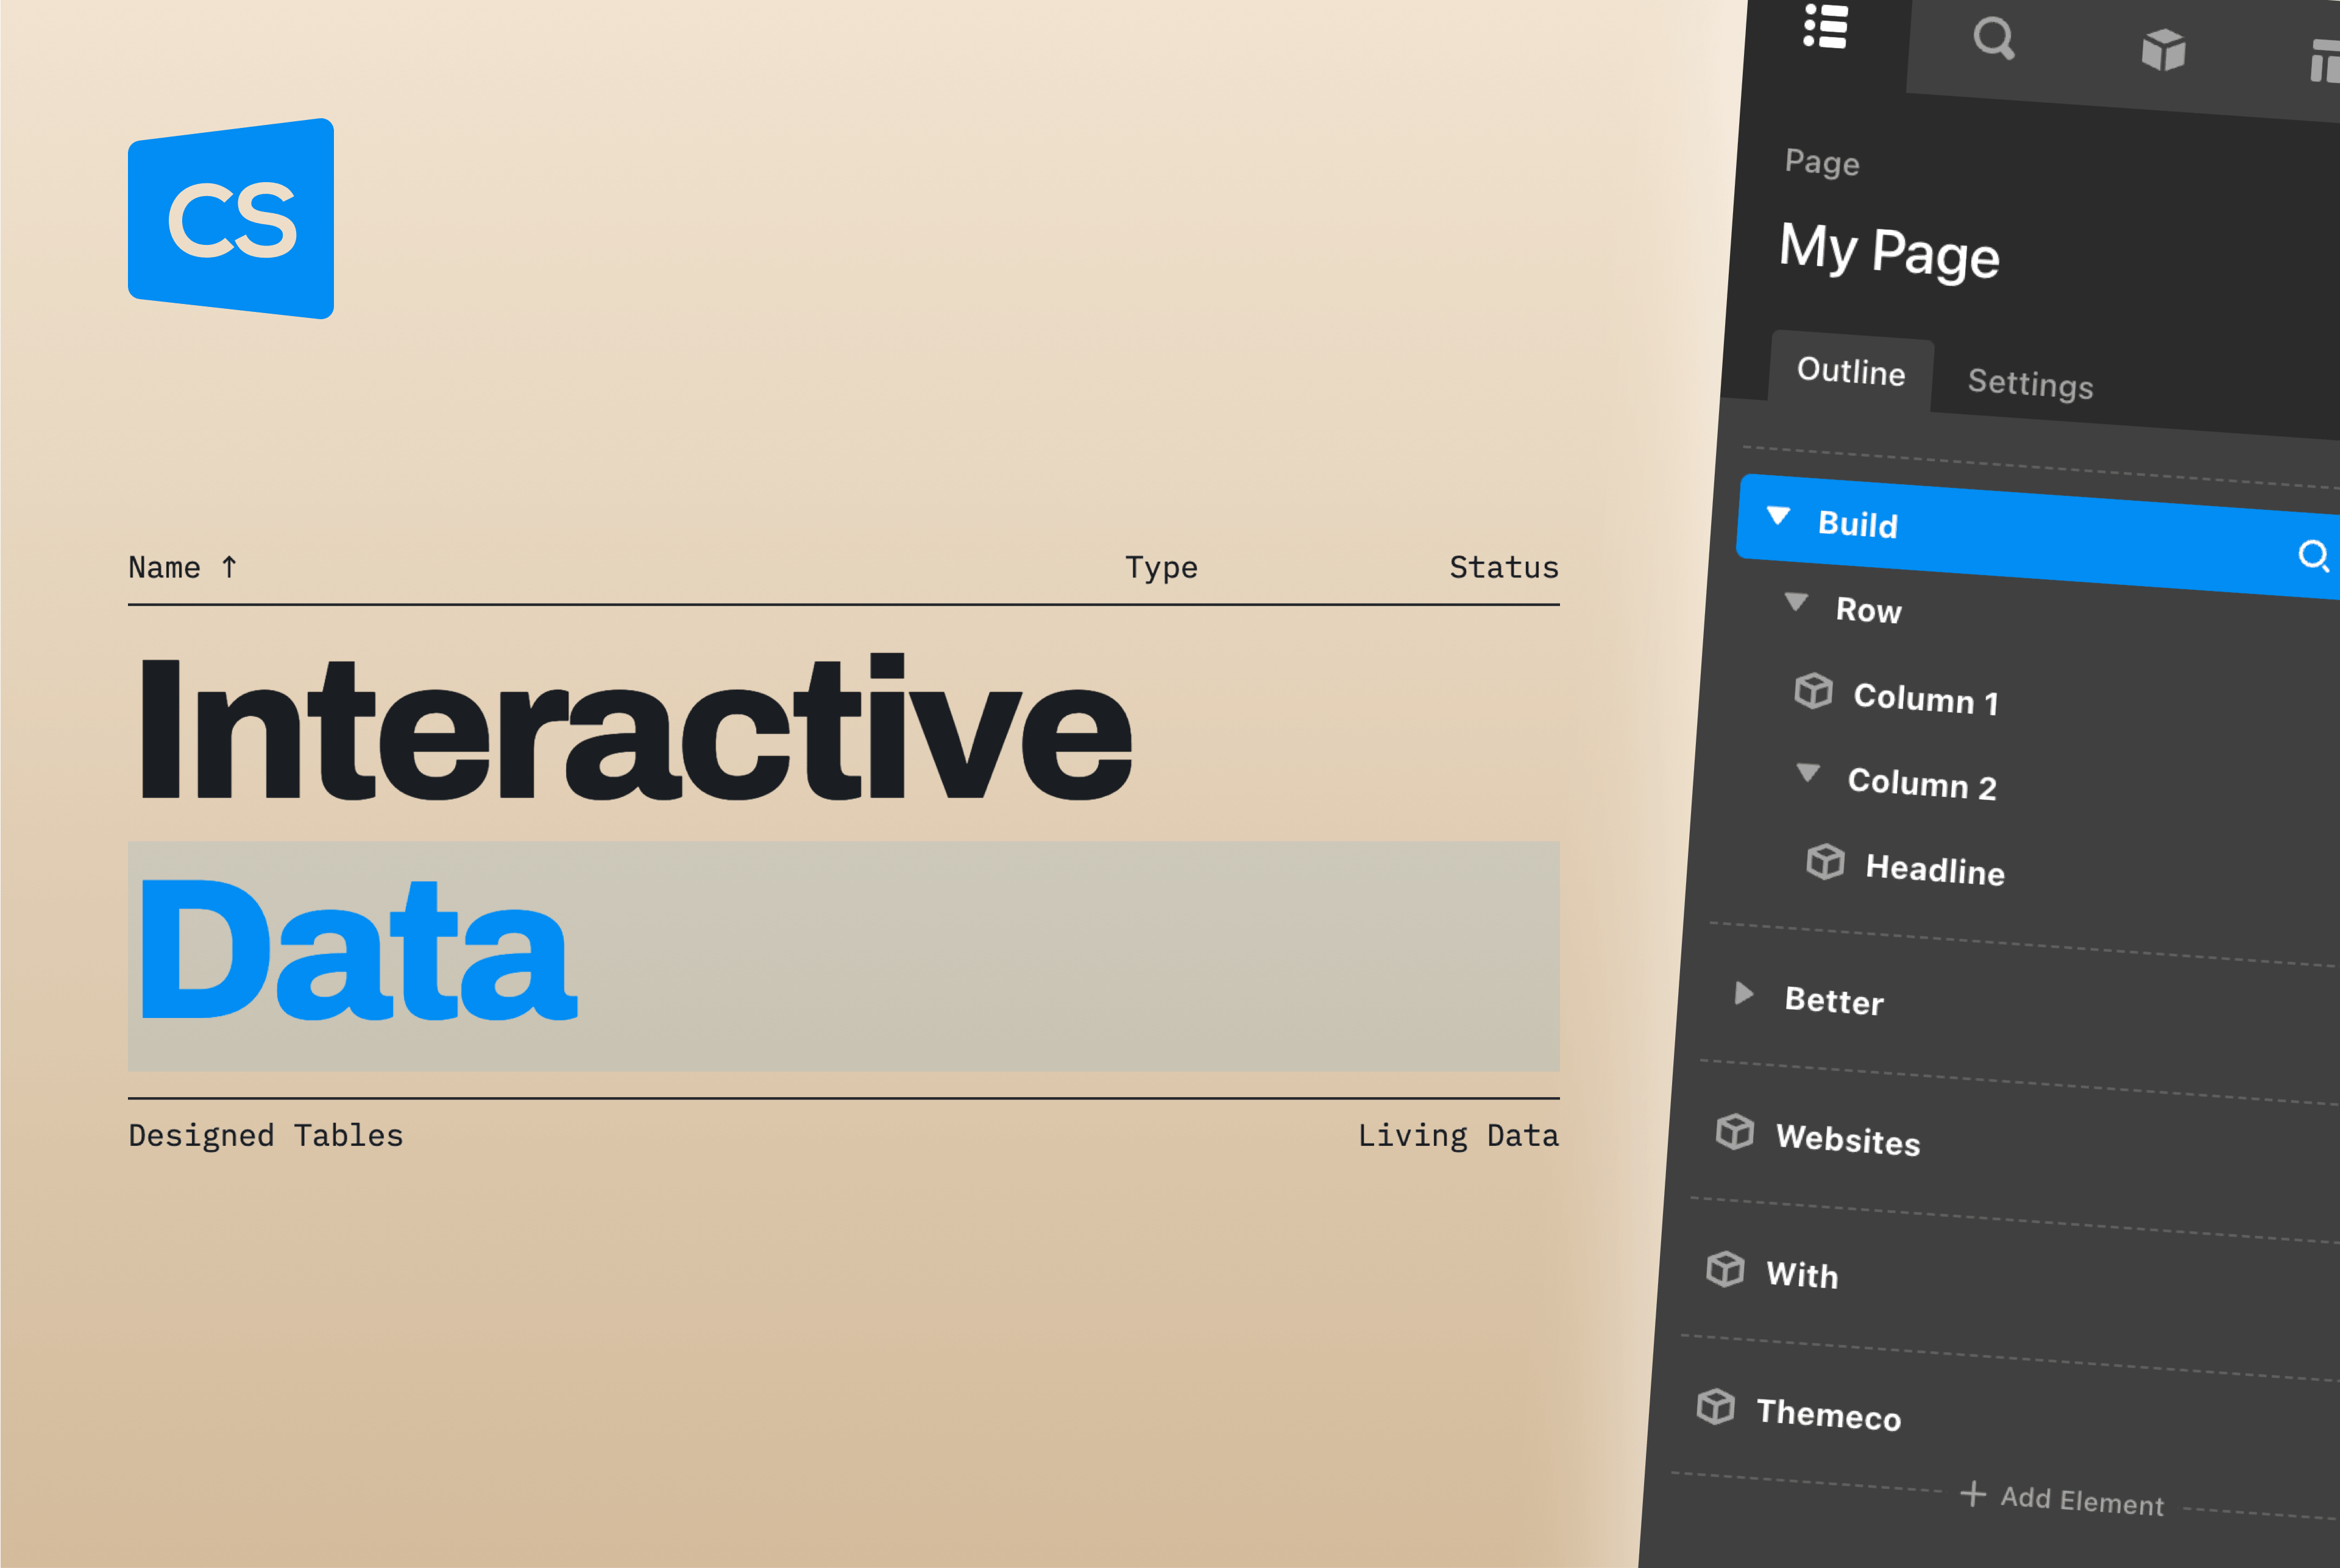
Task: Click the Living Data caption
Action: coord(1458,1136)
